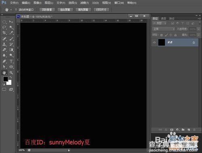The width and height of the screenshot is (202, 153).
Task: Reset default foreground and background colors
Action: coord(4,84)
